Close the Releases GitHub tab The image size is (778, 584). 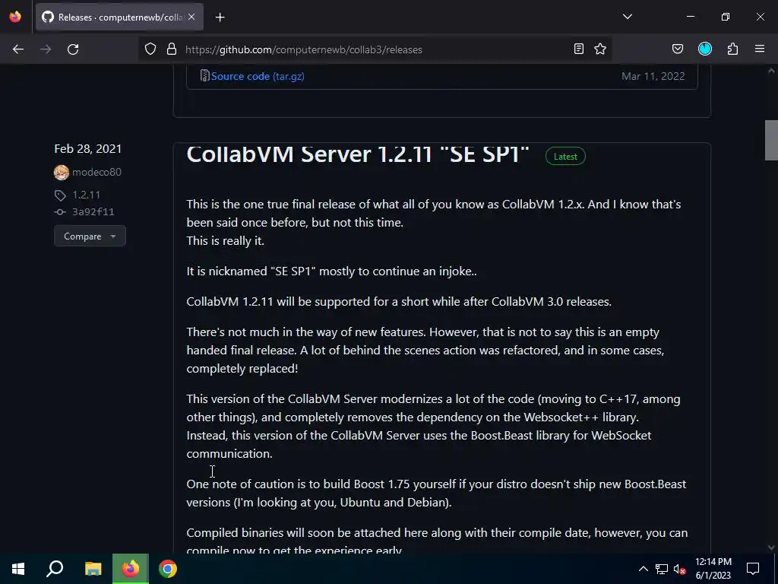191,17
